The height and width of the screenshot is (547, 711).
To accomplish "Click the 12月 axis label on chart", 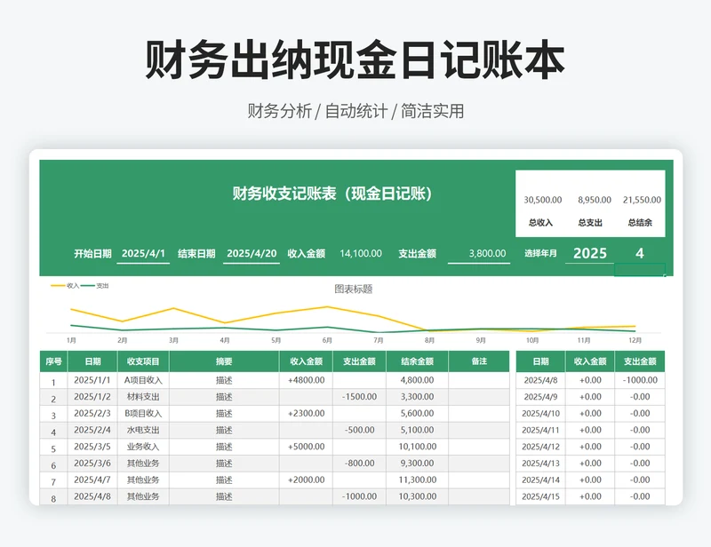I will pyautogui.click(x=635, y=340).
